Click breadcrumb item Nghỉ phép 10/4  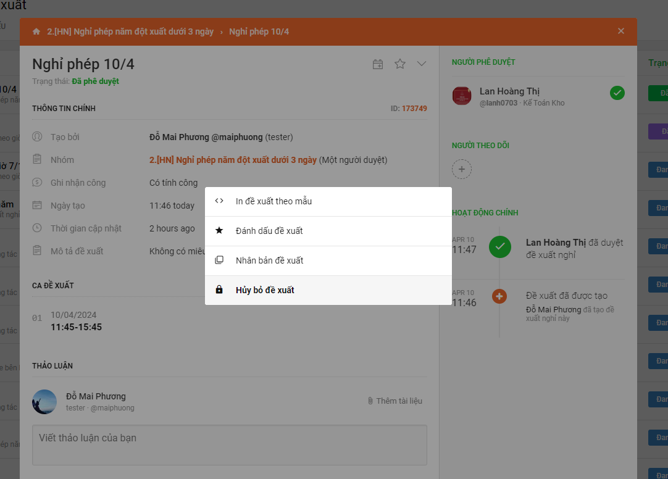coord(259,31)
